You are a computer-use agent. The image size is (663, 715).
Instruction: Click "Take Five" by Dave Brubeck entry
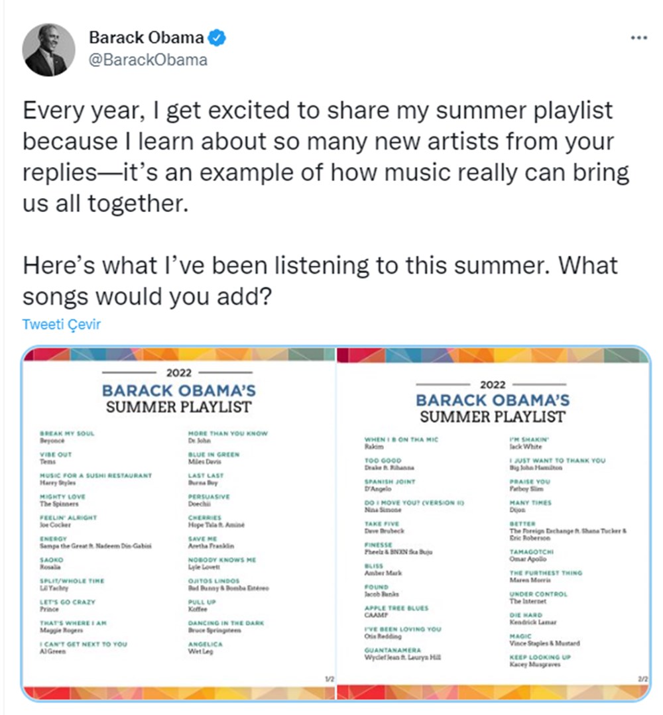point(384,527)
